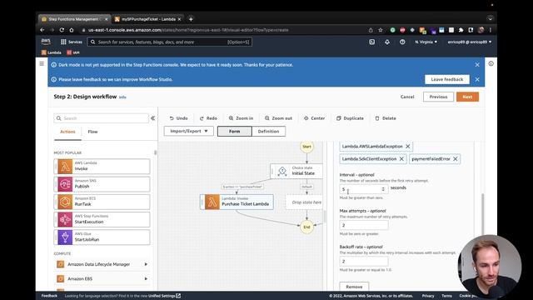The width and height of the screenshot is (533, 300).
Task: Open the Import/Export dropdown
Action: pyautogui.click(x=189, y=131)
